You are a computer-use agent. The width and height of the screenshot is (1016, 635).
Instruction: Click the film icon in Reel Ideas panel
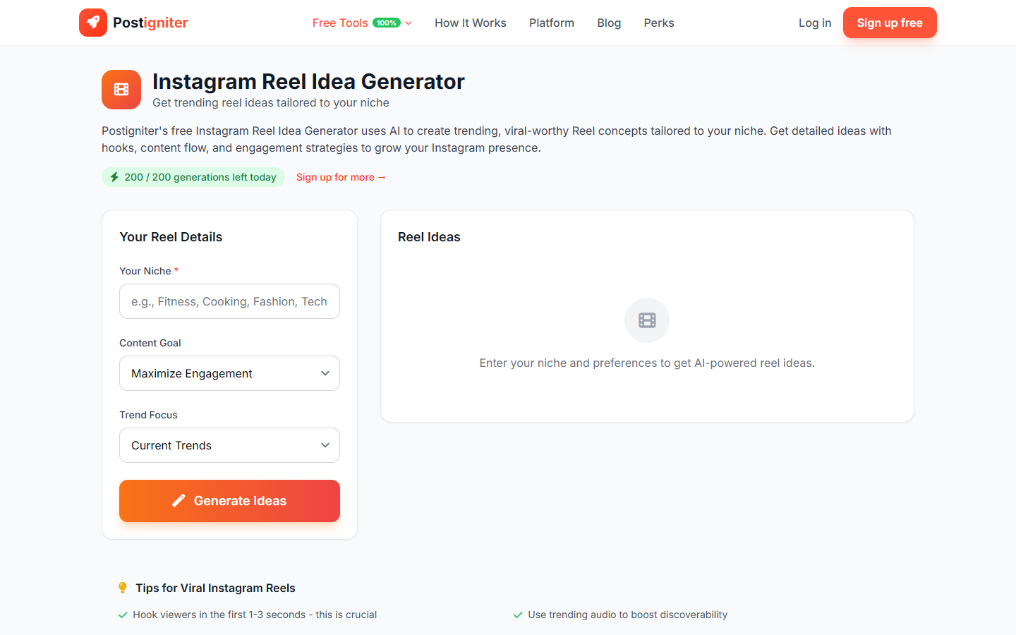[x=646, y=320]
